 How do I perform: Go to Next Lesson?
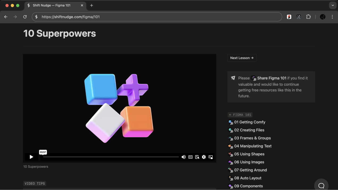tap(242, 58)
